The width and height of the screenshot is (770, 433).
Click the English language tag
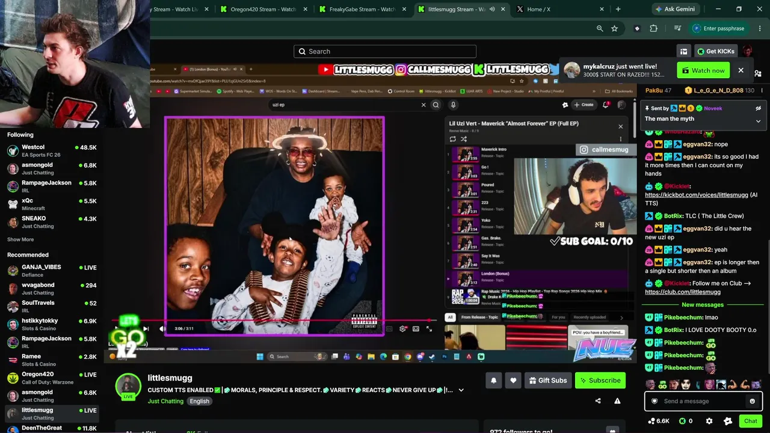(200, 401)
